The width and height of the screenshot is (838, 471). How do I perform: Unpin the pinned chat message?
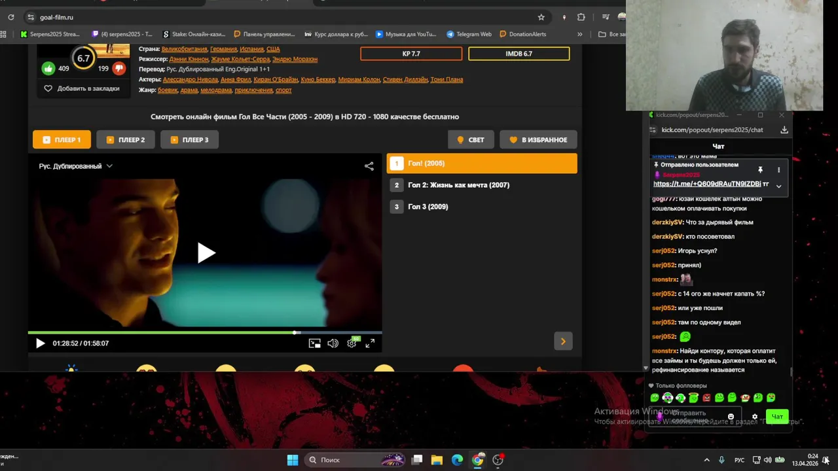760,170
